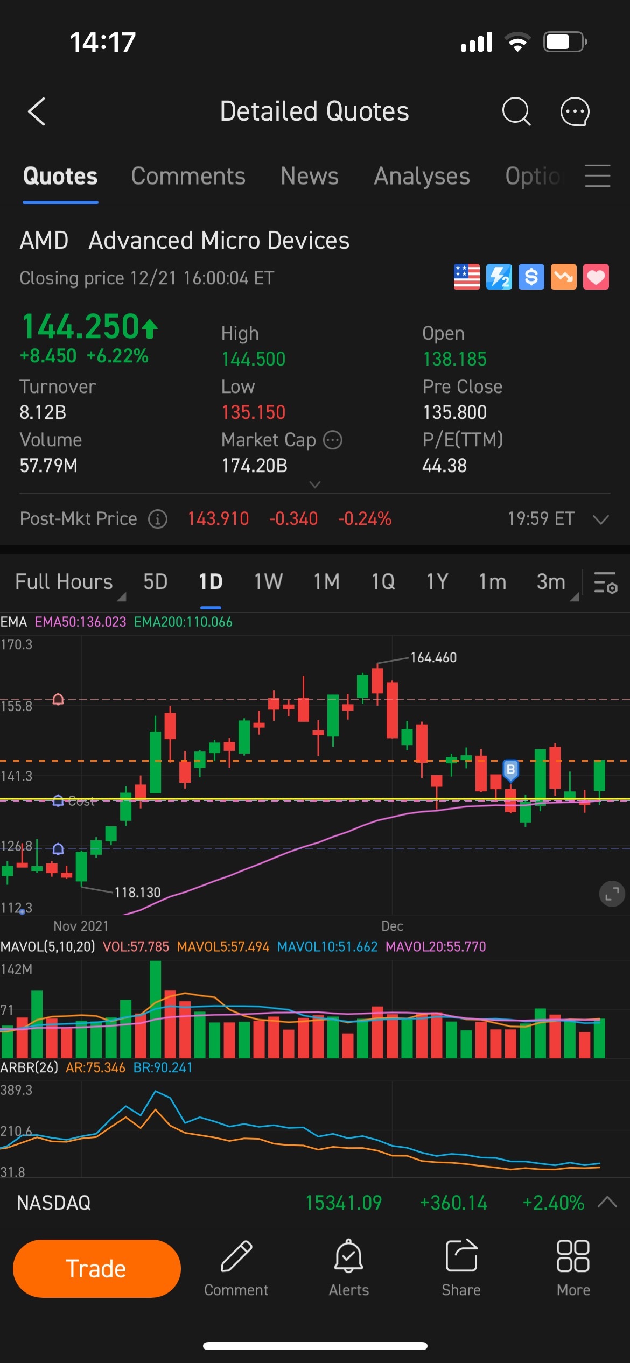The image size is (630, 1363).
Task: Select the 5D chart period
Action: click(x=156, y=582)
